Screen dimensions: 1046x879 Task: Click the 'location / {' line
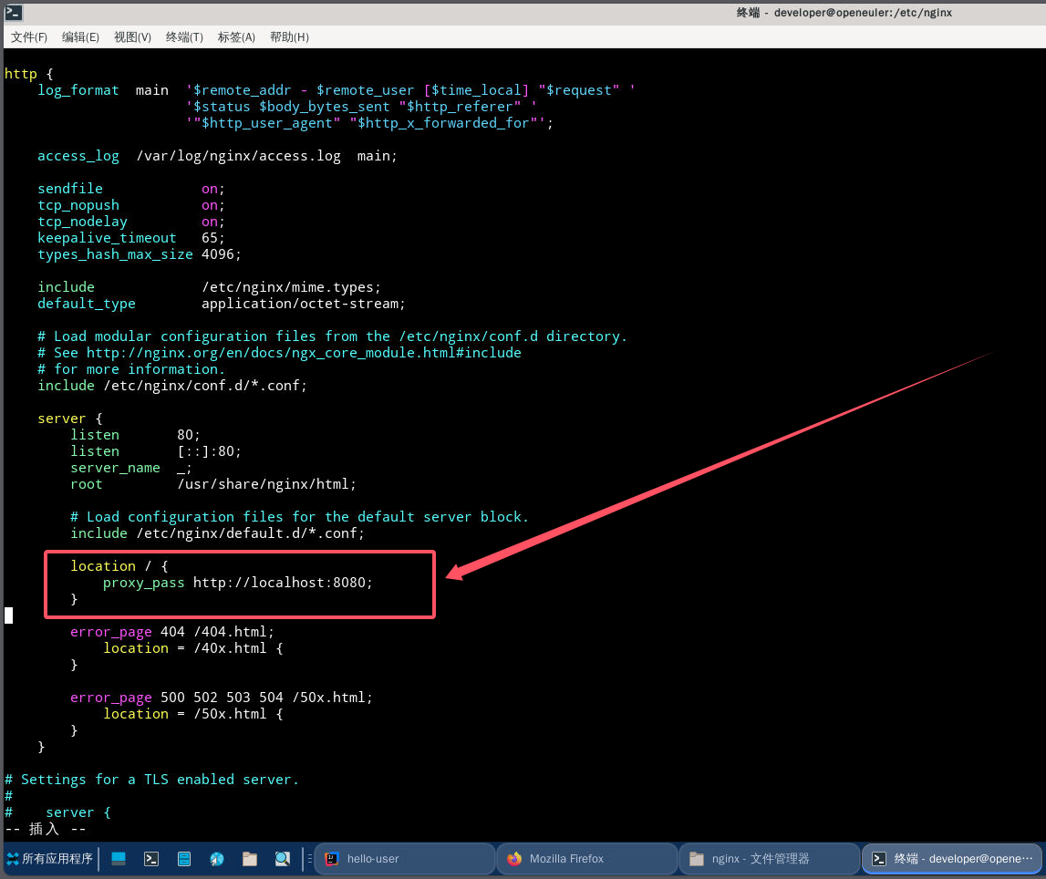coord(119,566)
